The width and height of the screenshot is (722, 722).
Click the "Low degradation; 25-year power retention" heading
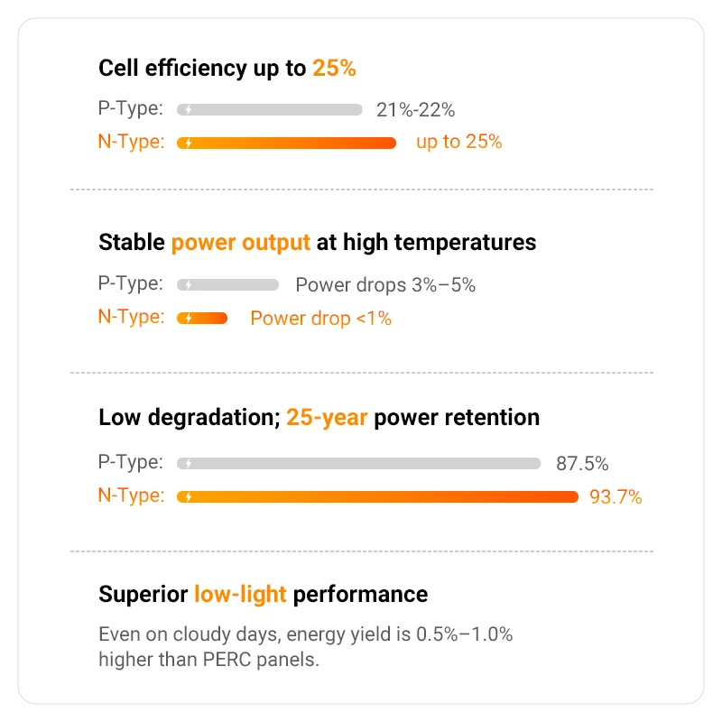[319, 418]
